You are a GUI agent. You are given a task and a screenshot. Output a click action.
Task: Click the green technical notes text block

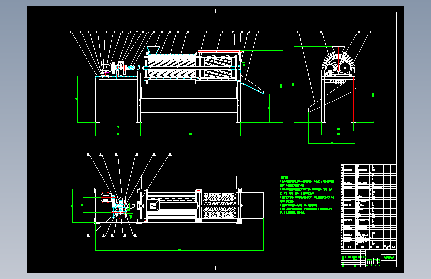point(307,195)
